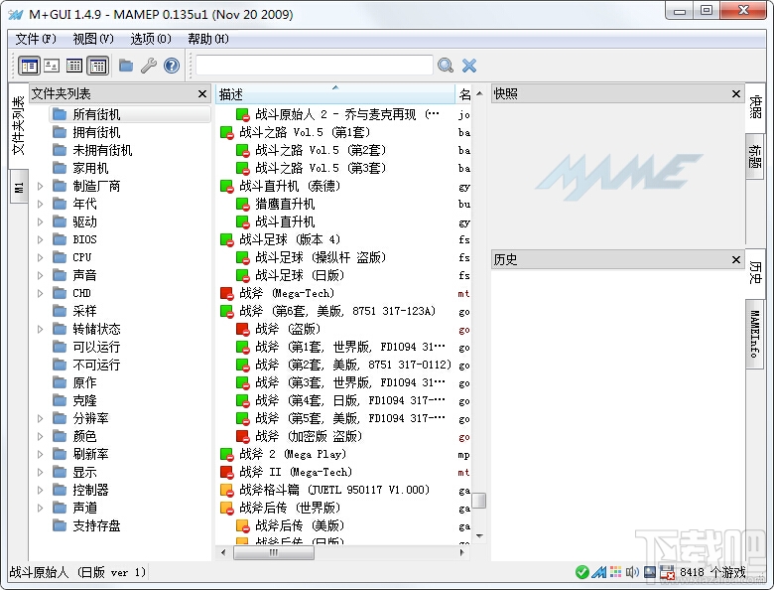Switch to the M1 vertical tab
The width and height of the screenshot is (774, 590).
pyautogui.click(x=19, y=188)
